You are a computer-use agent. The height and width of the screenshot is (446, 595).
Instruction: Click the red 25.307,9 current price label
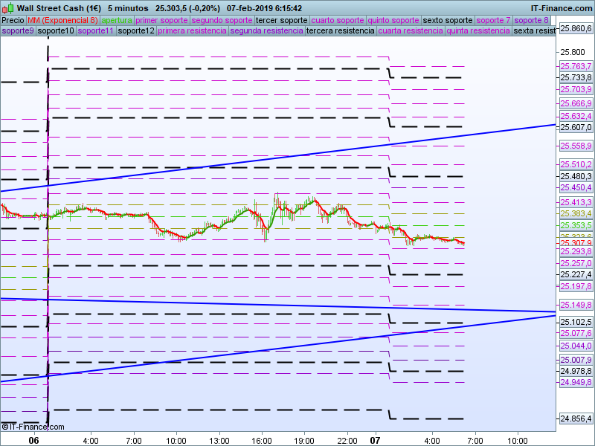[x=575, y=243]
